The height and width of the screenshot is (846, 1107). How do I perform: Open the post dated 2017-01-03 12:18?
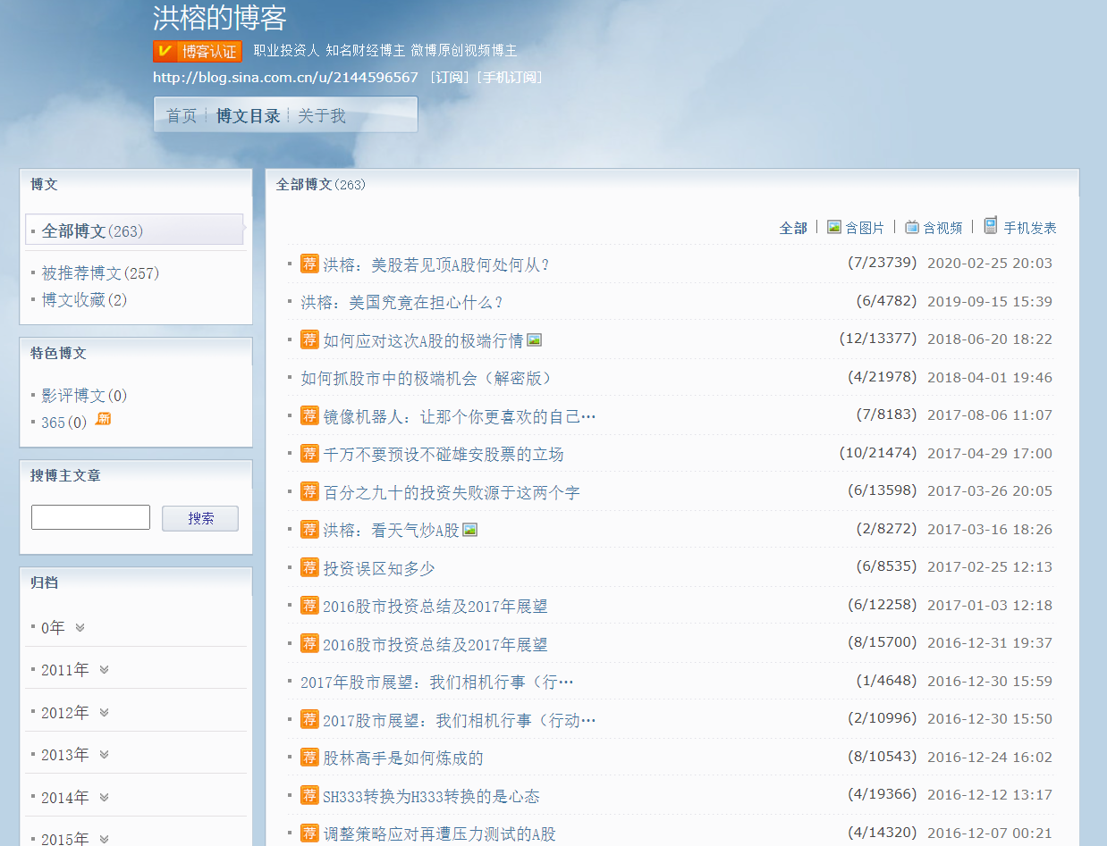(435, 607)
